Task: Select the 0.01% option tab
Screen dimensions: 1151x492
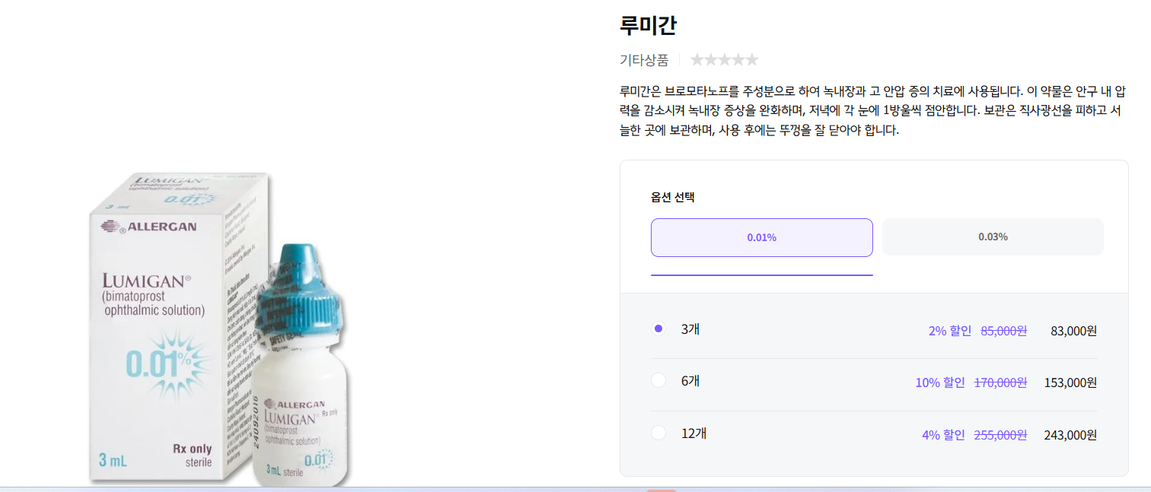Action: click(x=761, y=237)
